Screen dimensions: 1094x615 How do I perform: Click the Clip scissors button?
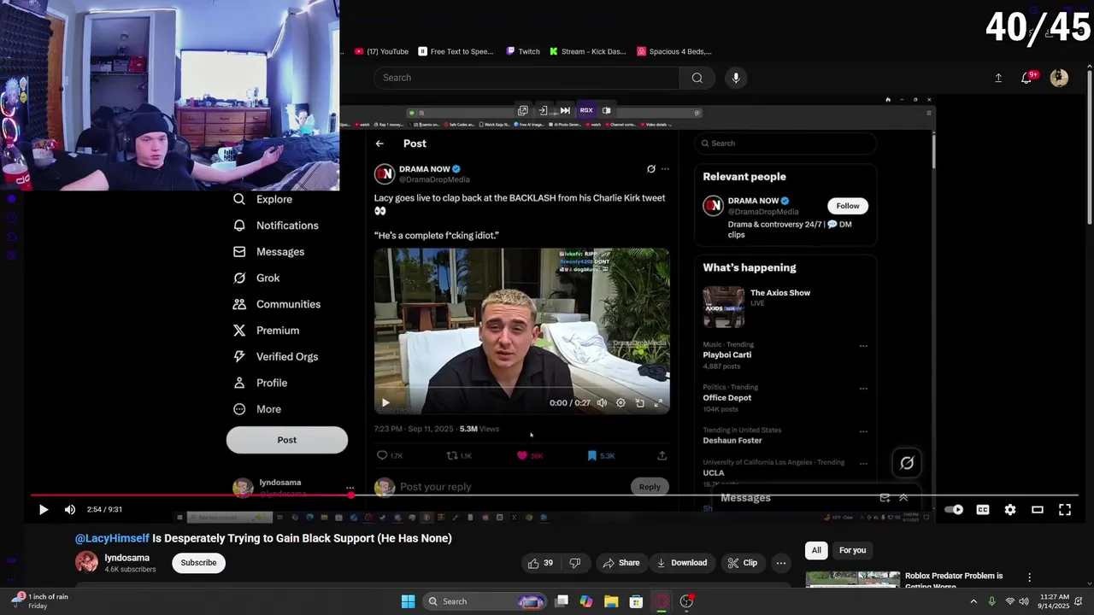coord(742,563)
